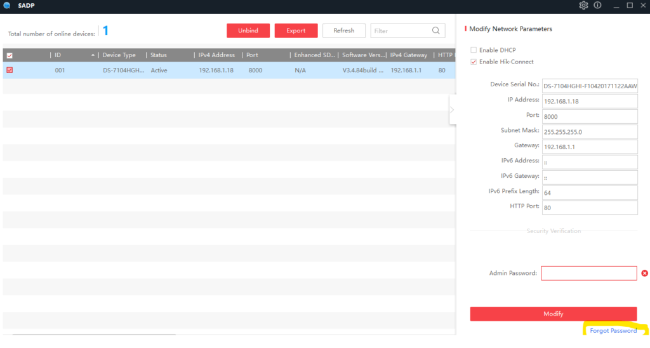Click the Unbind button
This screenshot has height=348, width=650.
(248, 30)
